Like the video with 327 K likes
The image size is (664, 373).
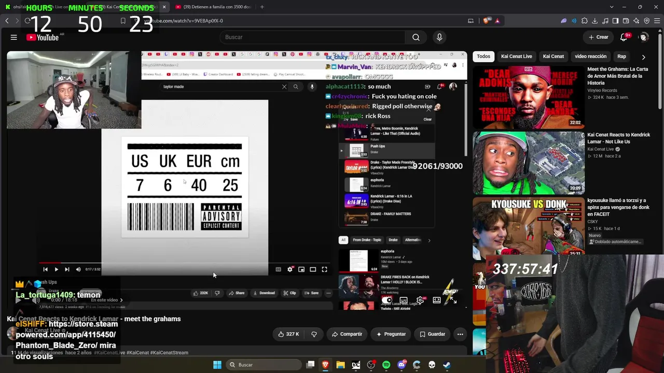tap(288, 334)
